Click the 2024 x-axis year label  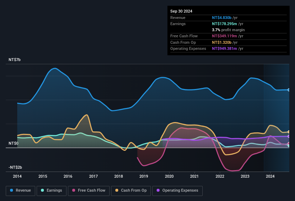[x=270, y=176]
